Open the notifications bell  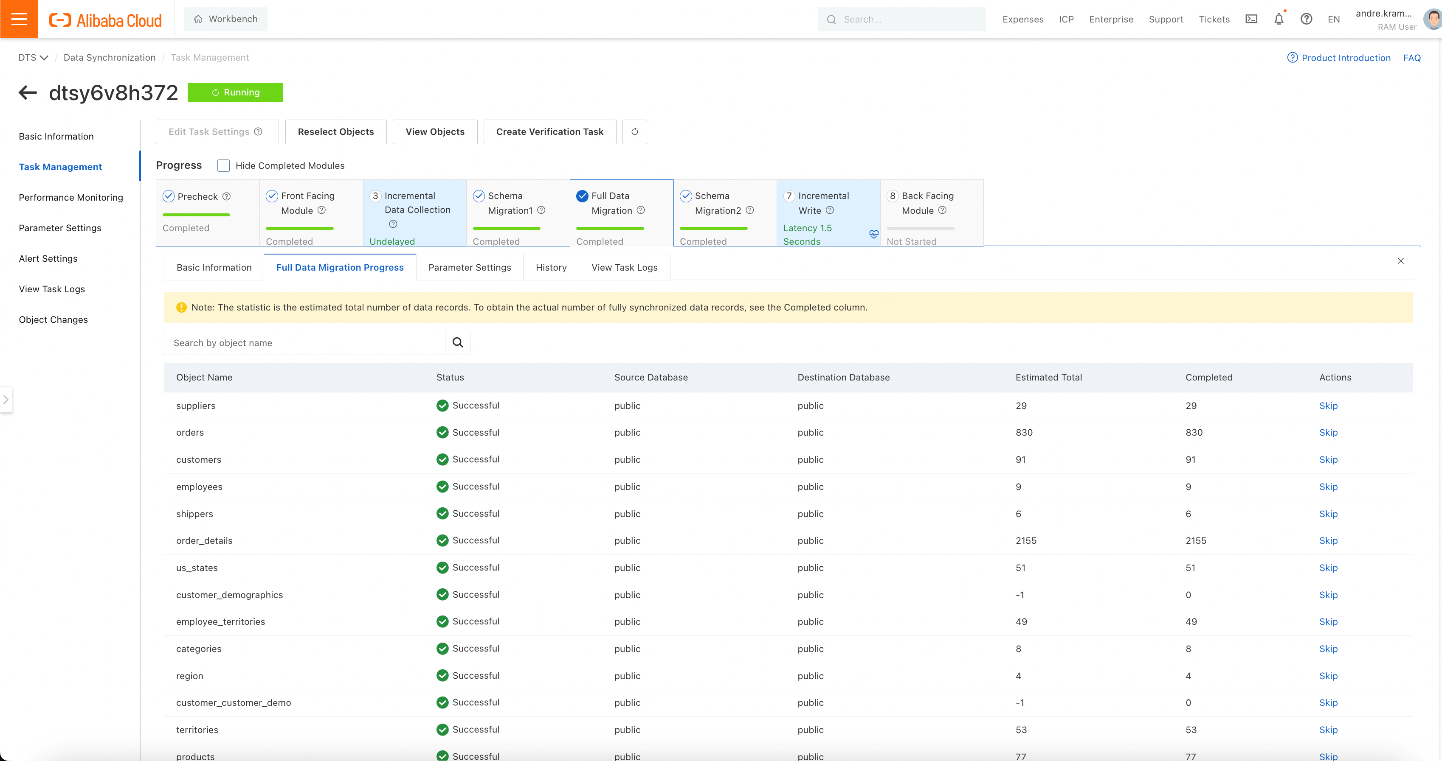point(1279,19)
